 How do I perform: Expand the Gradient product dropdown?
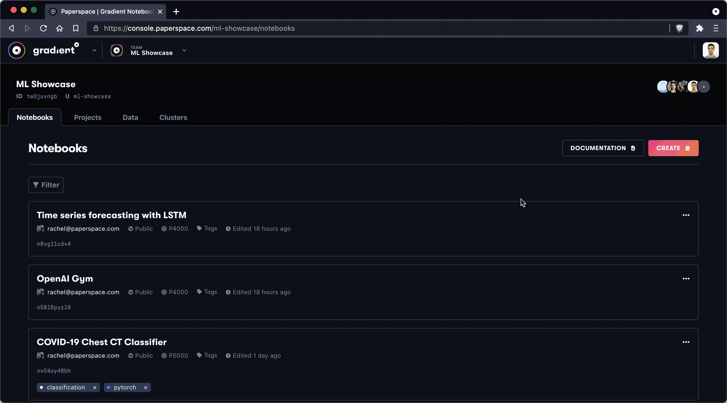coord(94,50)
